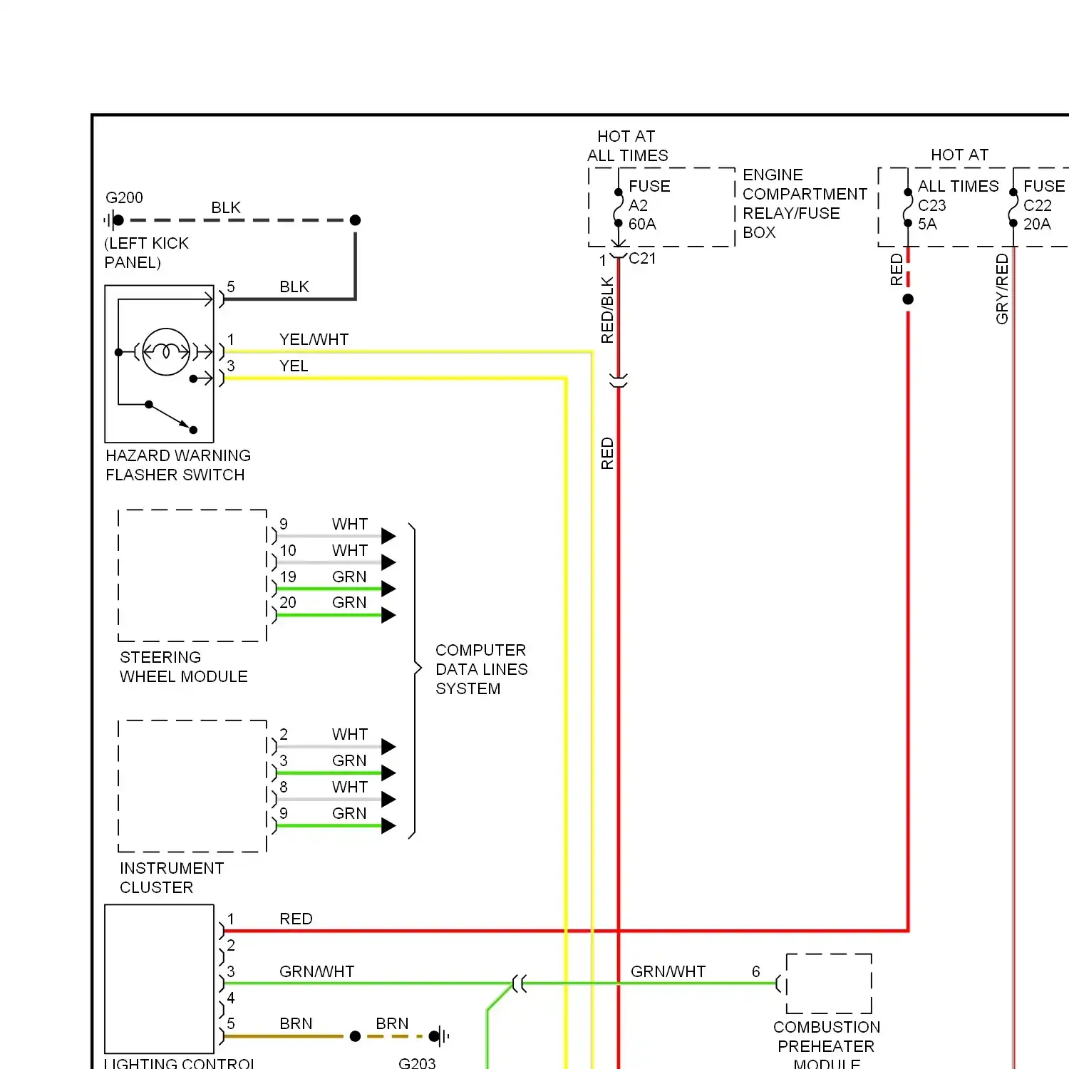Image resolution: width=1069 pixels, height=1069 pixels.
Task: Click the BRN label at lighting control pin 5
Action: [x=296, y=1023]
